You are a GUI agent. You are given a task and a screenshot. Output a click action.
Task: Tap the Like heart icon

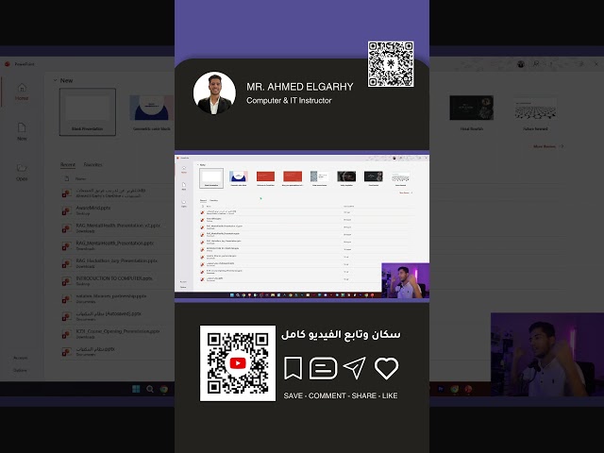click(386, 368)
